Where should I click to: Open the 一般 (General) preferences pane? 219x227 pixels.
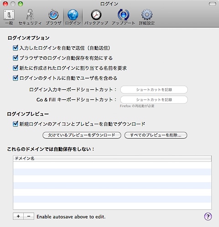pyautogui.click(x=9, y=17)
